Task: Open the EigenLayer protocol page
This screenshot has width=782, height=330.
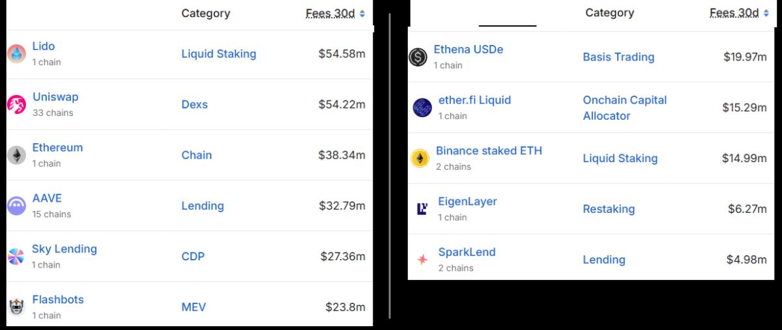Action: click(467, 202)
